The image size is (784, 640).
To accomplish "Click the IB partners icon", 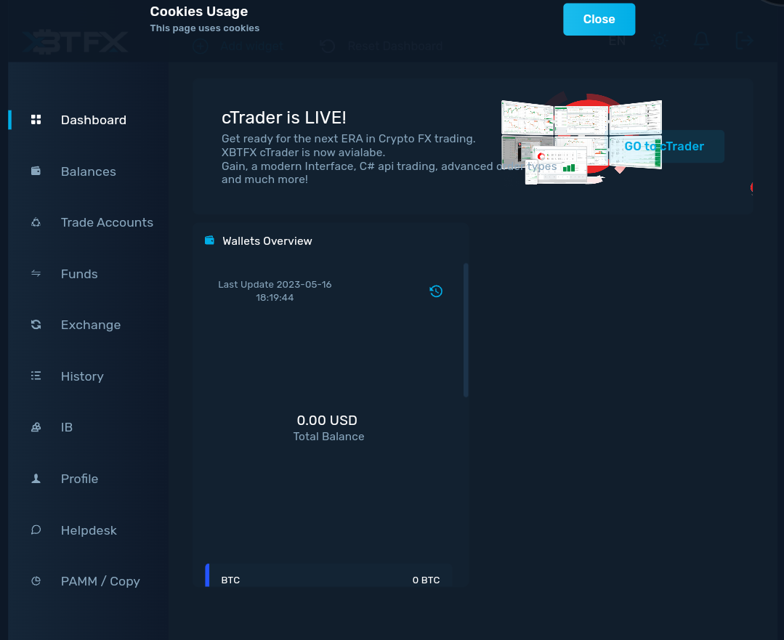I will (x=36, y=427).
